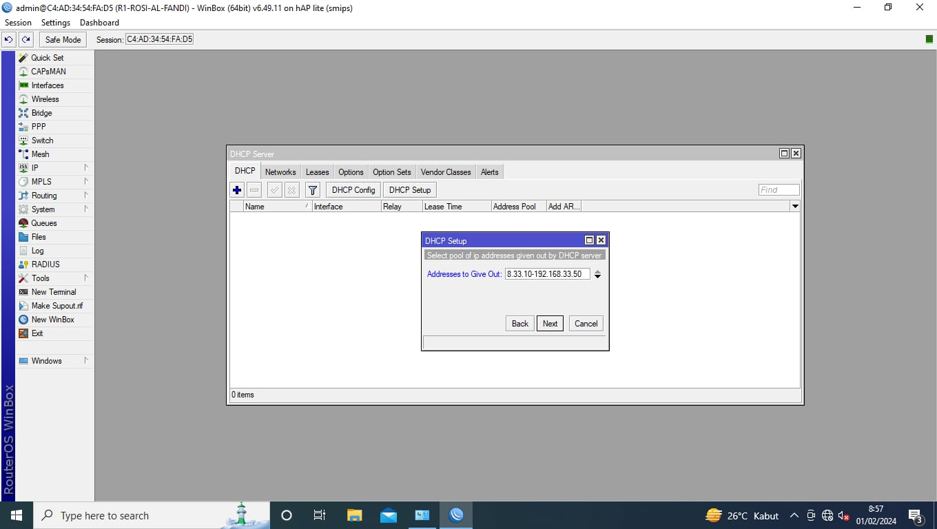Click the Find field in DHCP Server
Viewport: 937px width, 529px height.
(779, 190)
